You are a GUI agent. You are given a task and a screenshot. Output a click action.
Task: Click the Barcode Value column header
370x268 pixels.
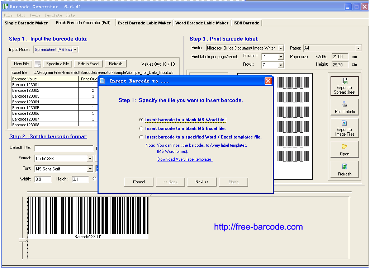[x=45, y=79]
